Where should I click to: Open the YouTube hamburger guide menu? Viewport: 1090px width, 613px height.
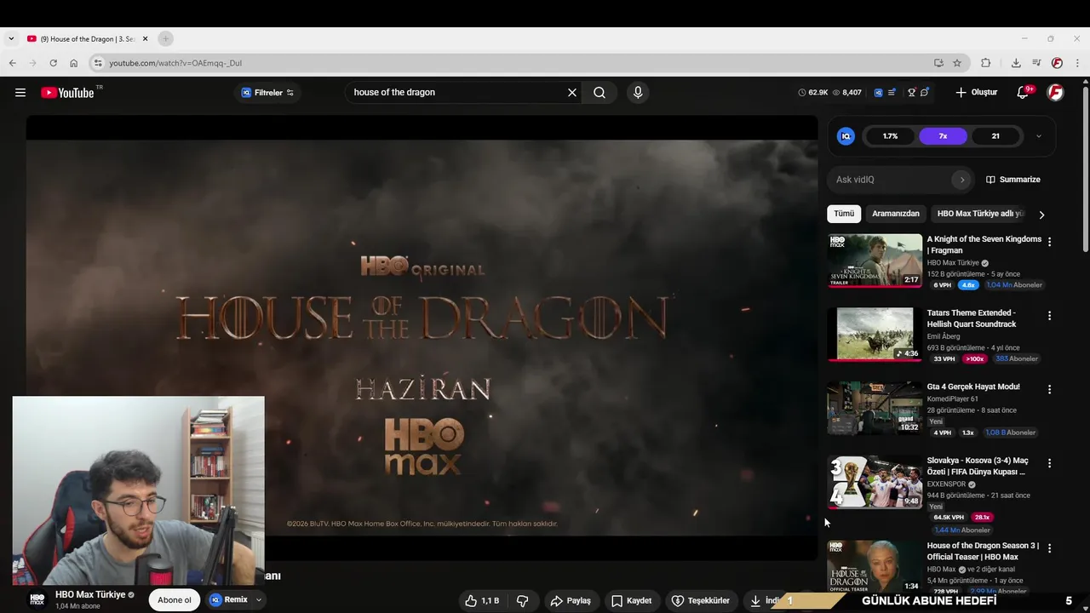pyautogui.click(x=20, y=93)
